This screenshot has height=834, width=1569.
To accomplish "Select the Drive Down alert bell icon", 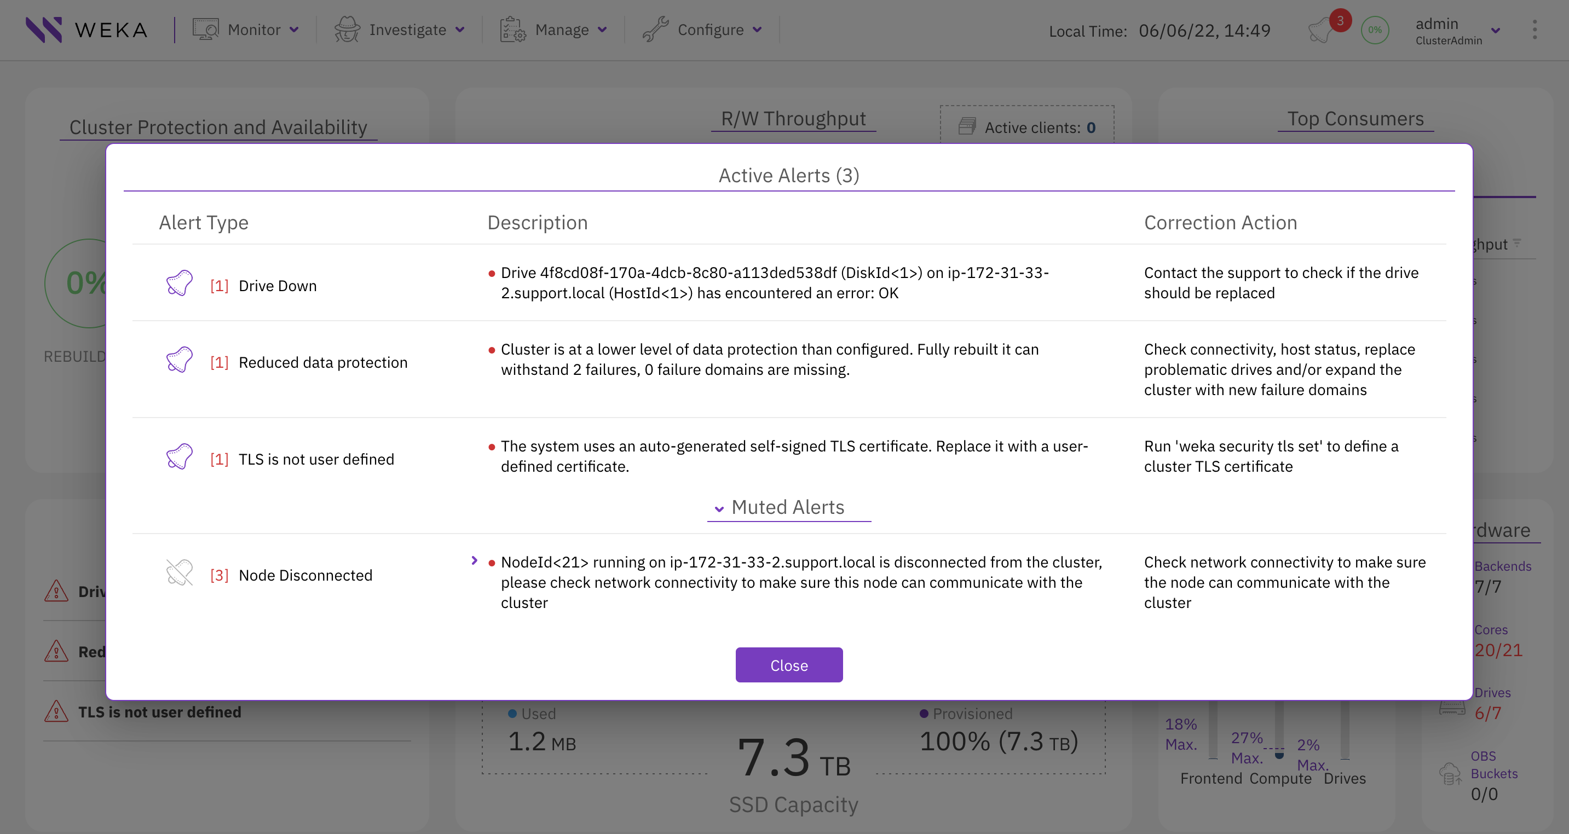I will [x=179, y=283].
